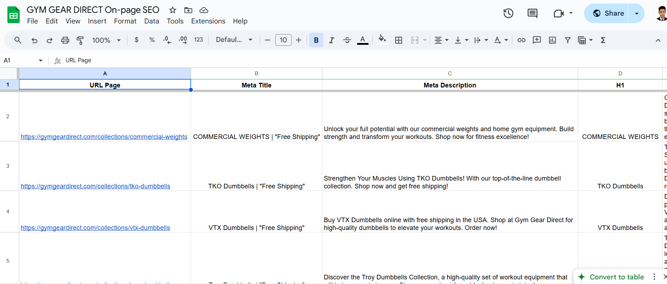Format as percent

coord(152,40)
